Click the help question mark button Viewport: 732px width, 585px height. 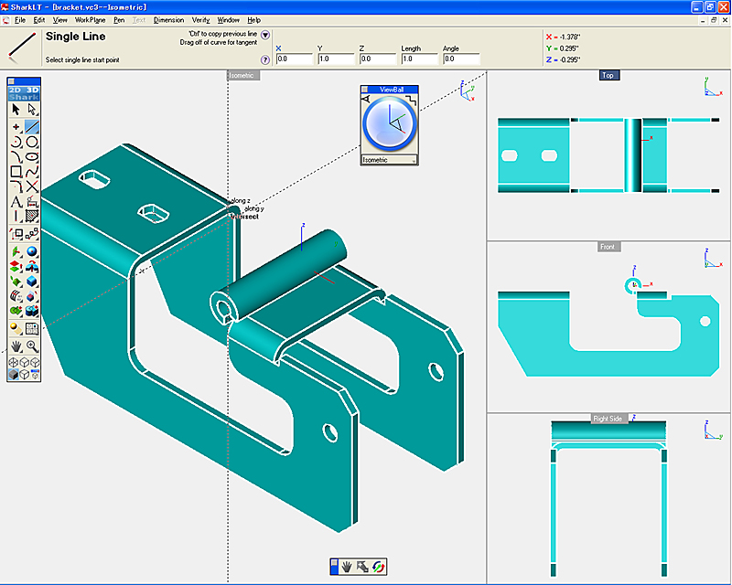point(265,58)
